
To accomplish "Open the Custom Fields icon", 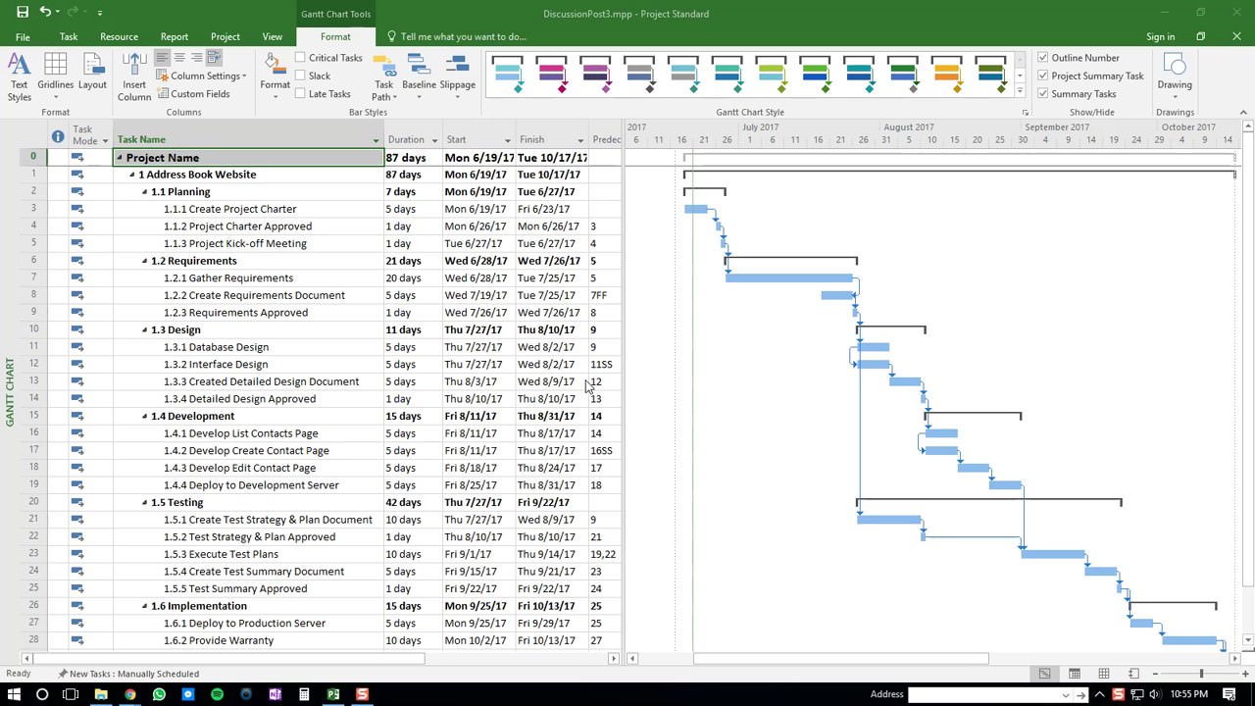I will coord(199,93).
